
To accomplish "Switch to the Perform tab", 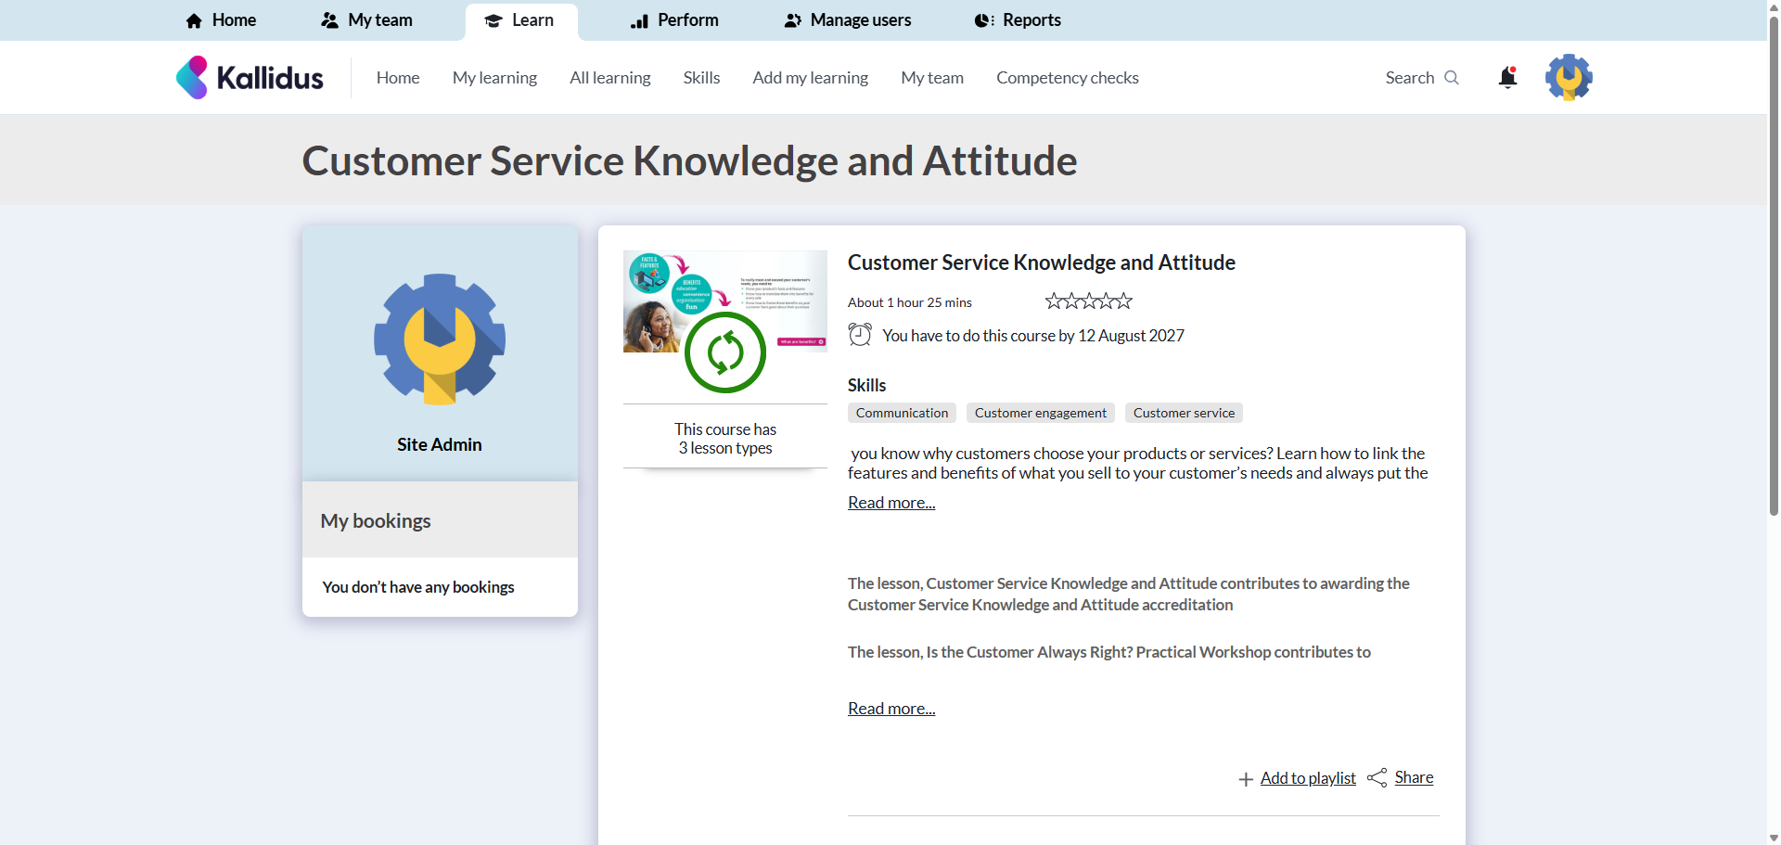I will [674, 20].
